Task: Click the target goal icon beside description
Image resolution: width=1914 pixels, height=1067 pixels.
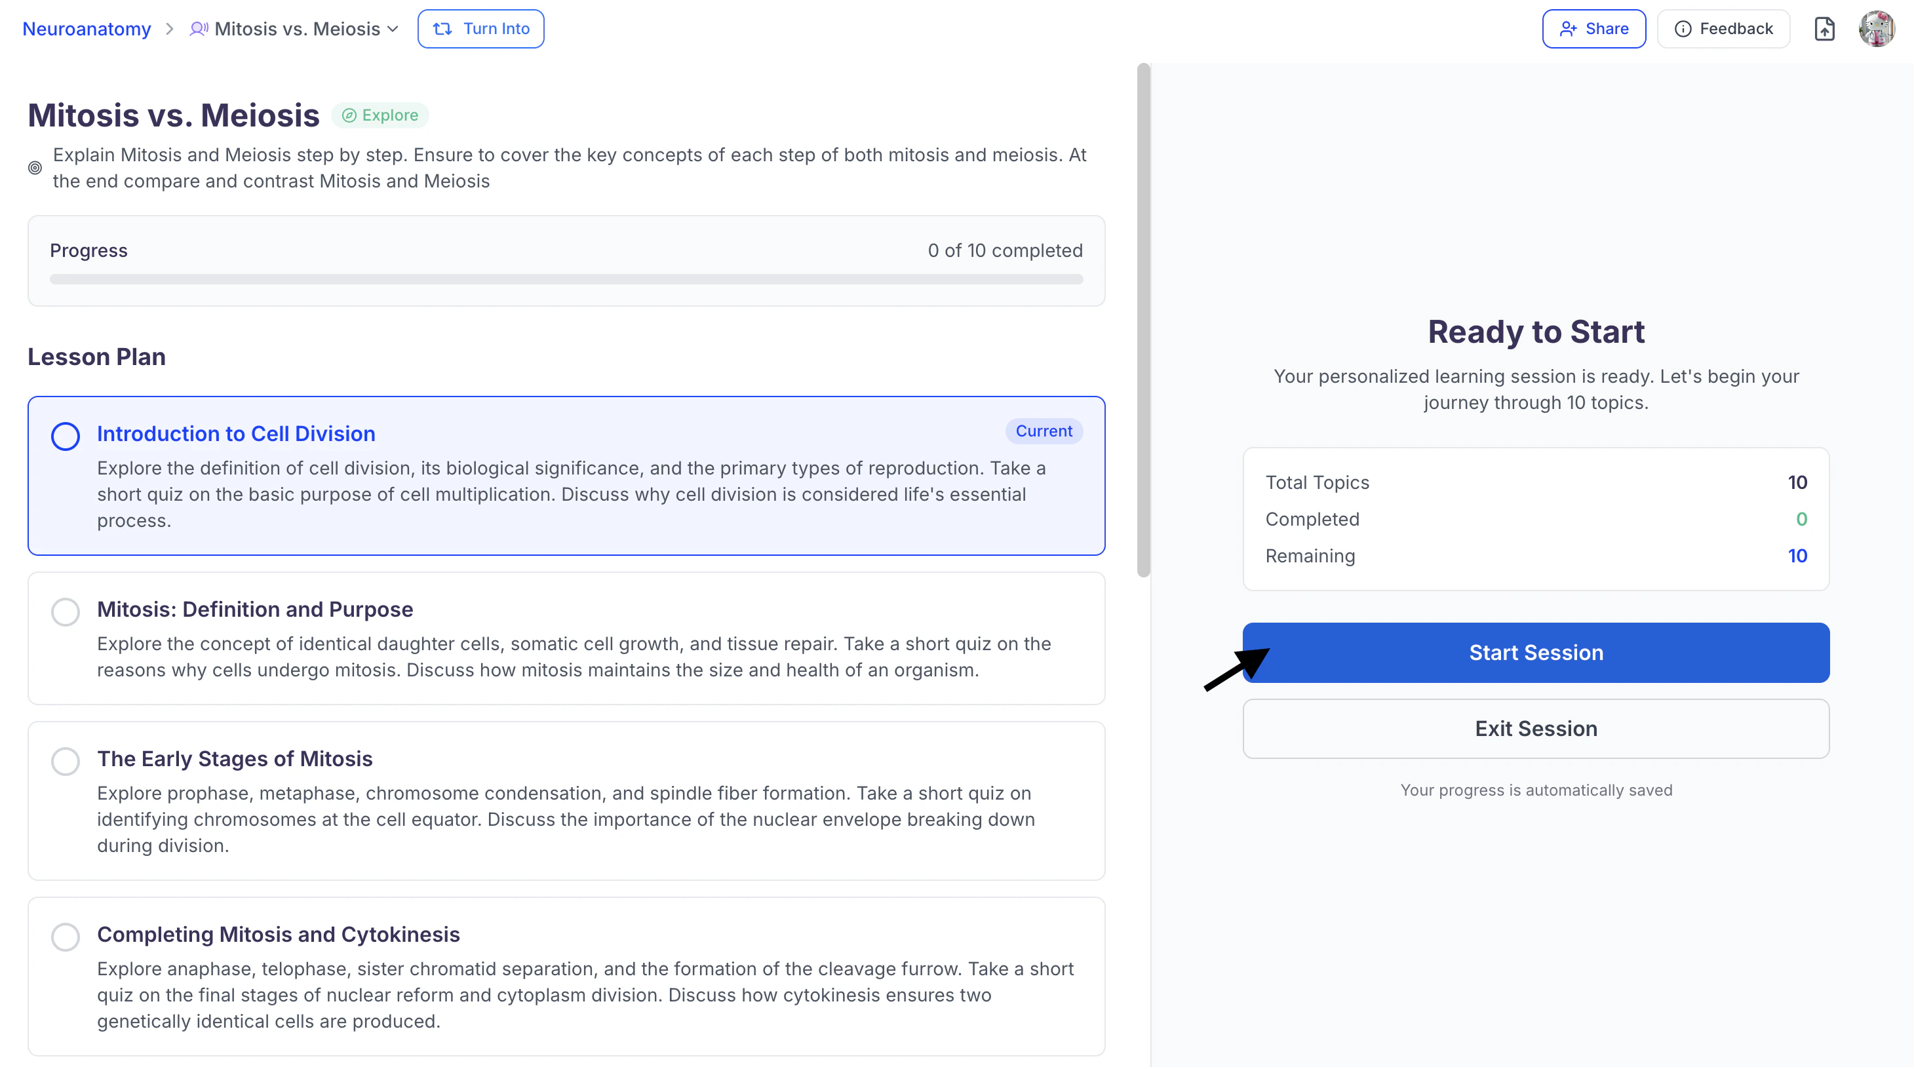Action: pos(35,168)
